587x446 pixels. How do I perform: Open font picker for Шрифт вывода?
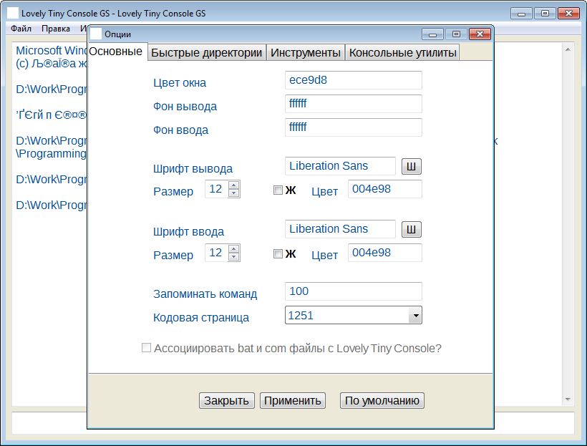click(x=412, y=166)
